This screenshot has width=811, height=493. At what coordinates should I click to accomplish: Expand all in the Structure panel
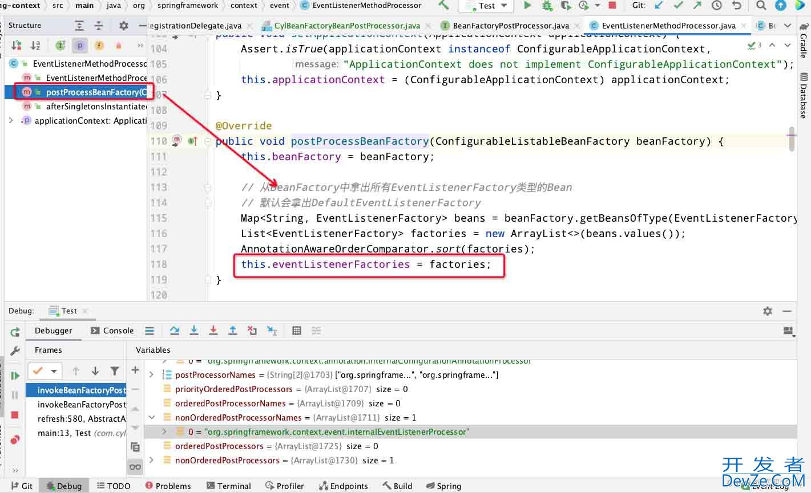coord(79,26)
